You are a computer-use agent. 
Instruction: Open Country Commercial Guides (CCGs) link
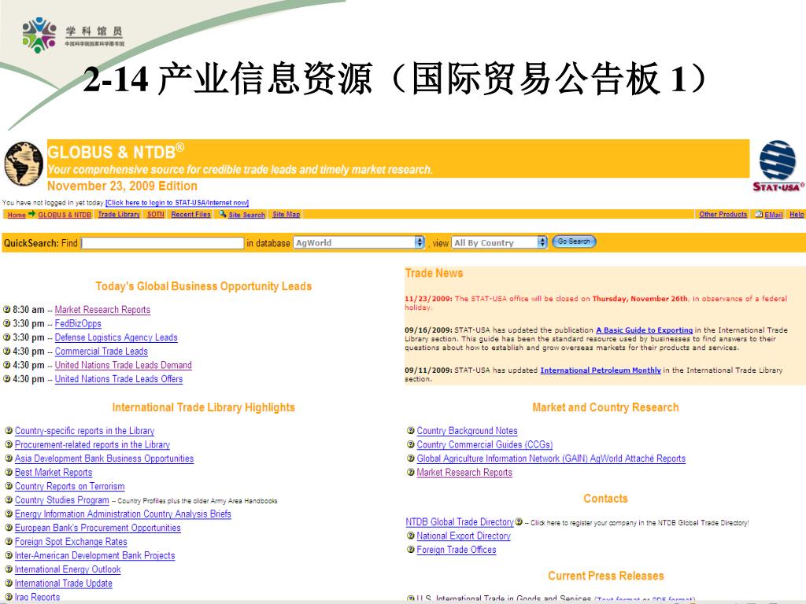pos(485,445)
